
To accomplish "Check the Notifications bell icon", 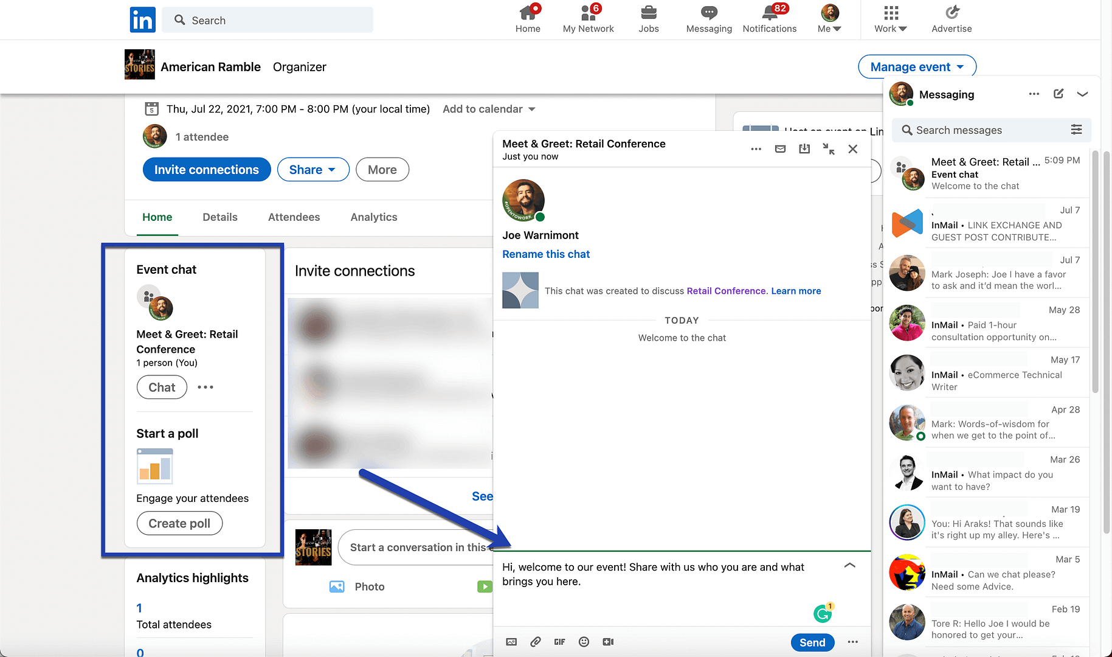I will click(x=768, y=12).
